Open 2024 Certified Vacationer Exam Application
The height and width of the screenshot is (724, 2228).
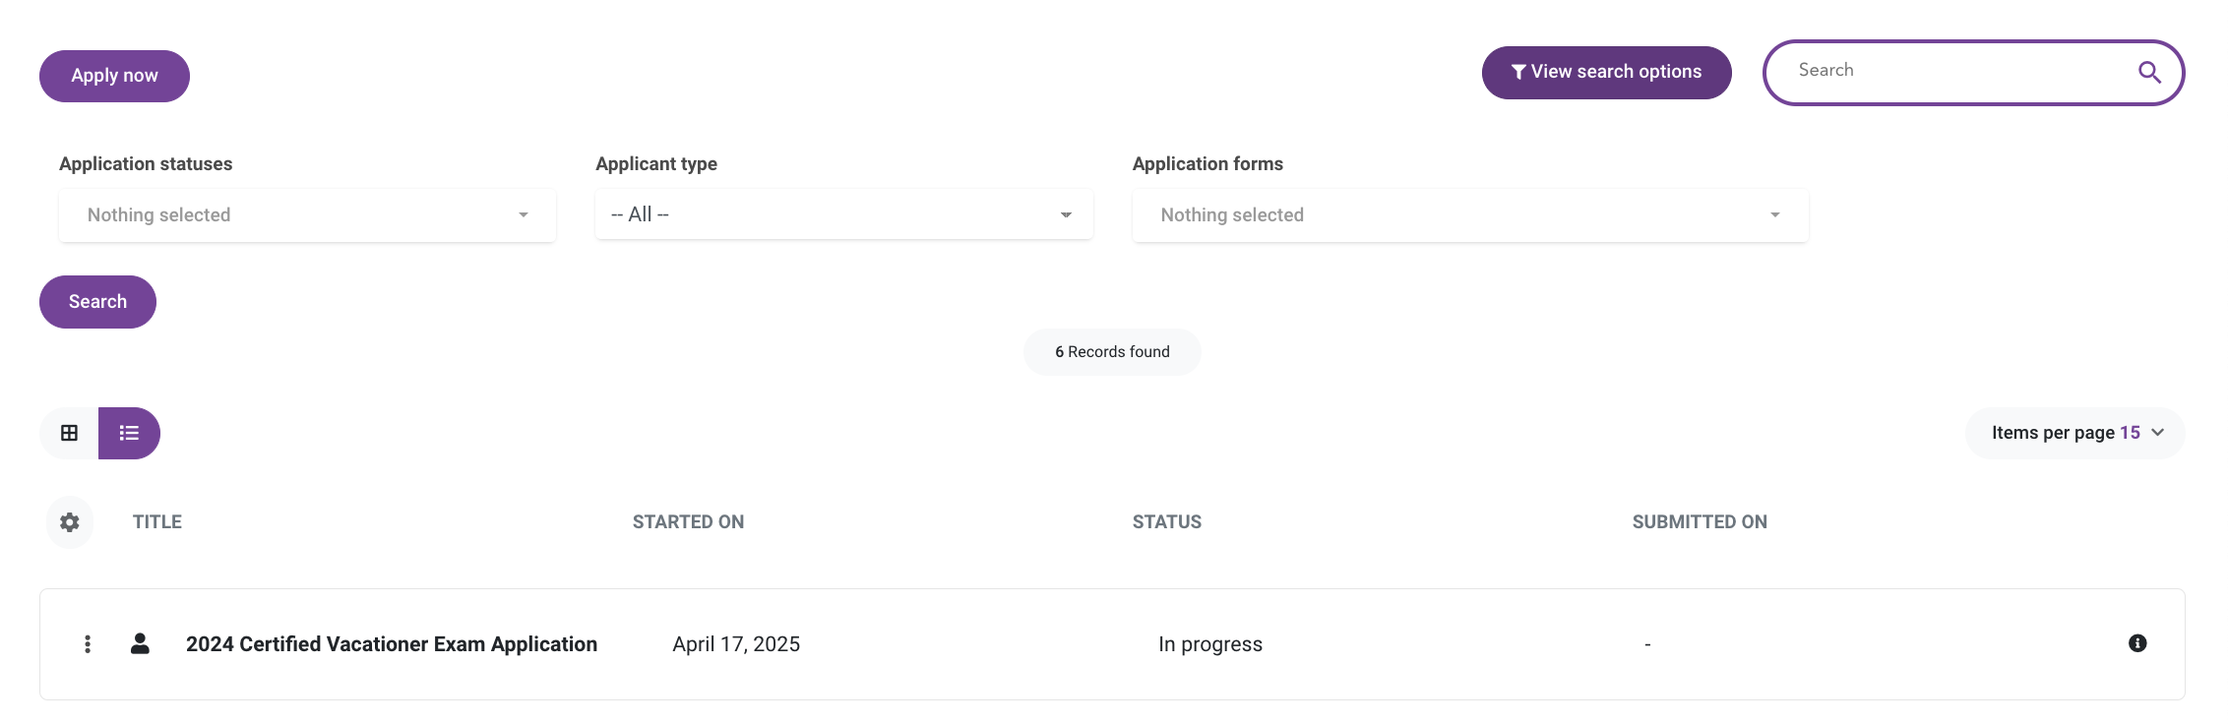click(x=392, y=644)
